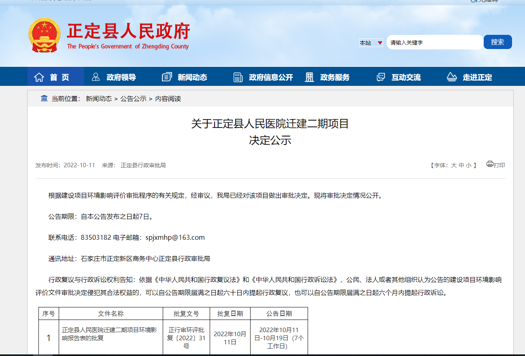Set font size to 中
525x356 pixels.
(x=461, y=165)
